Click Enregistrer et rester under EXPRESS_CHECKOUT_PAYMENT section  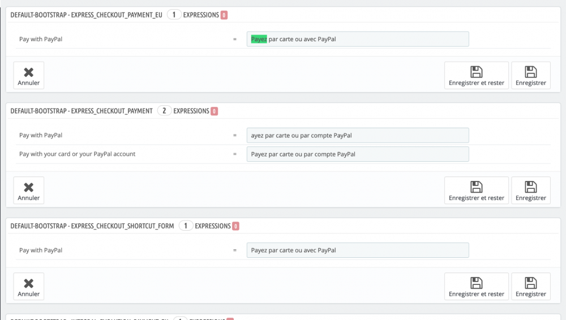tap(477, 191)
